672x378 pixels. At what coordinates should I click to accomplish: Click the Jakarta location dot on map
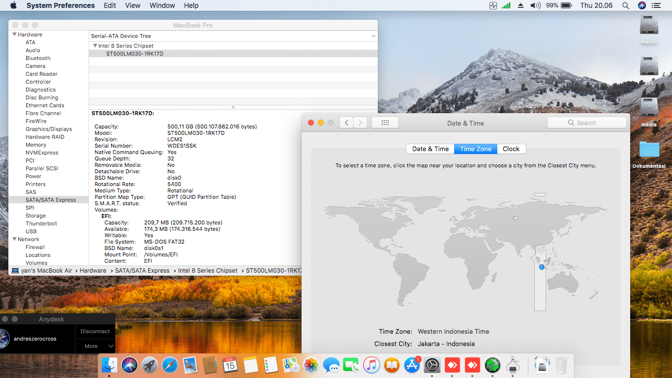[x=542, y=267]
